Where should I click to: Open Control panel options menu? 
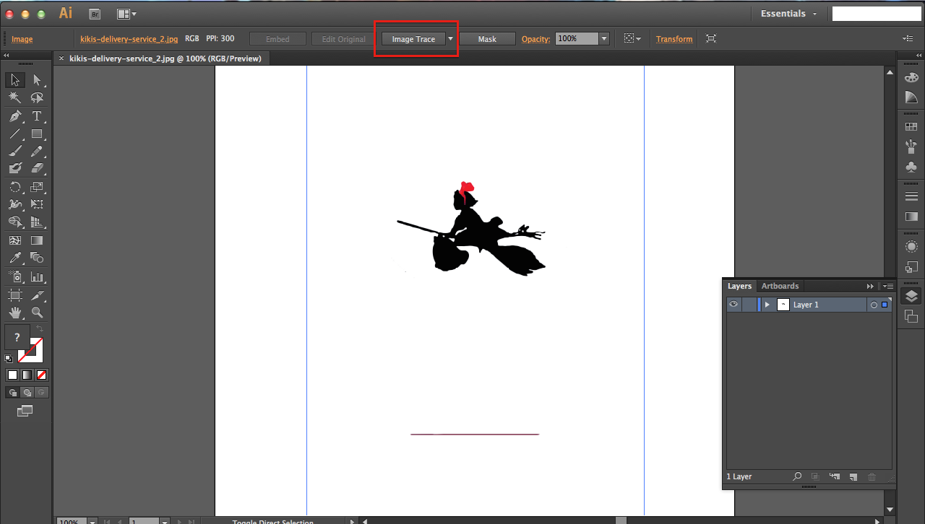(908, 38)
